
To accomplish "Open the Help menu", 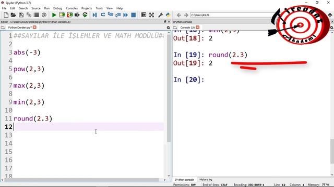I will tap(120, 8).
